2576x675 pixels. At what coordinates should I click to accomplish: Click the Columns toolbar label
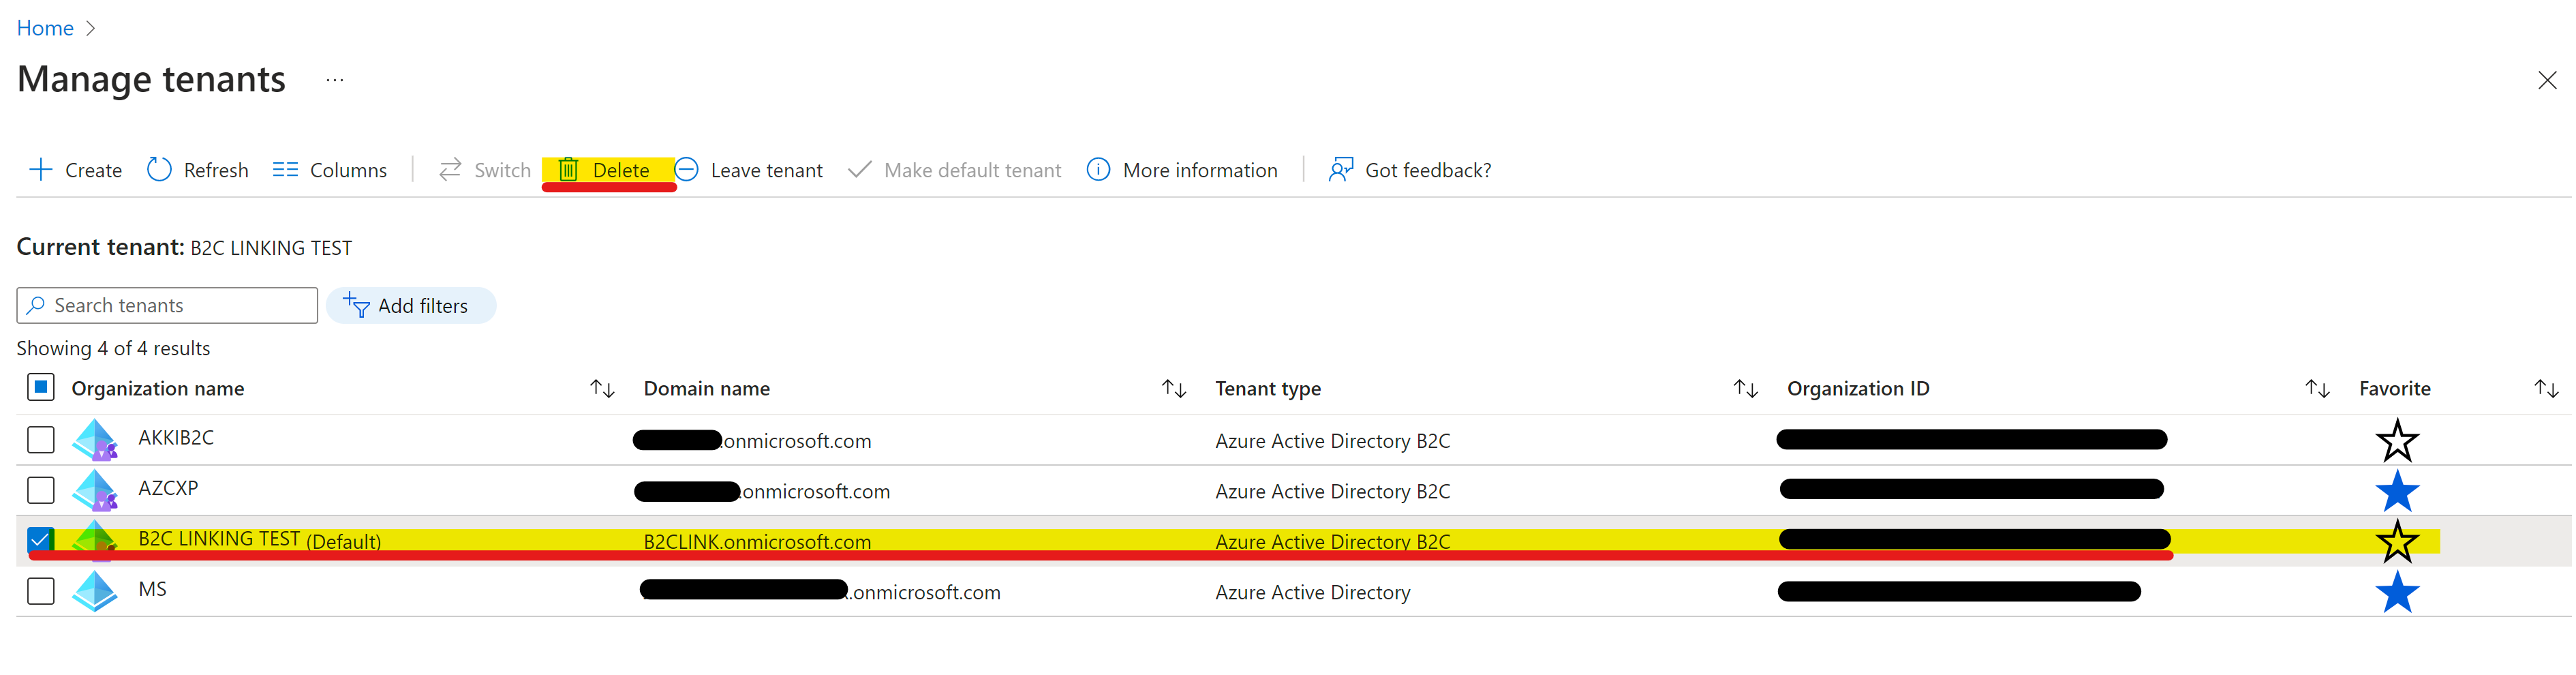(348, 171)
